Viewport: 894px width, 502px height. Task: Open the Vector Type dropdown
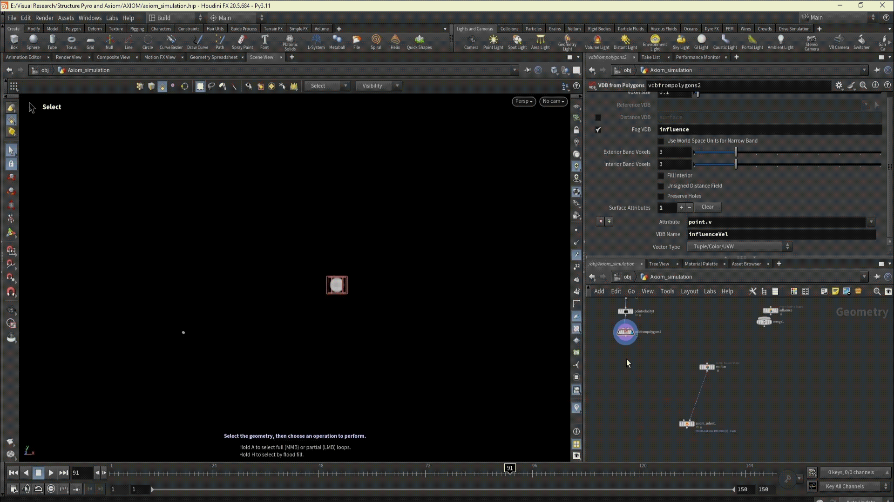[739, 247]
